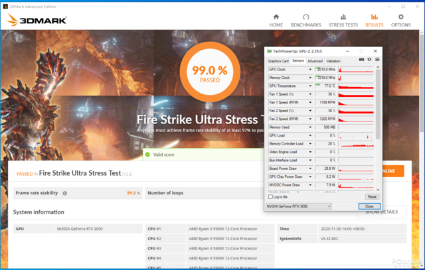
Task: Click Fan 2 Speed 1200 RPM value
Action: point(325,119)
